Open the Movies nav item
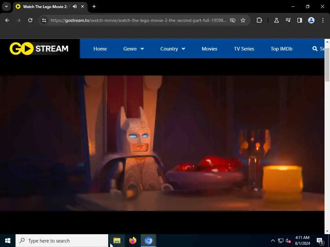The height and width of the screenshot is (247, 330). click(209, 49)
